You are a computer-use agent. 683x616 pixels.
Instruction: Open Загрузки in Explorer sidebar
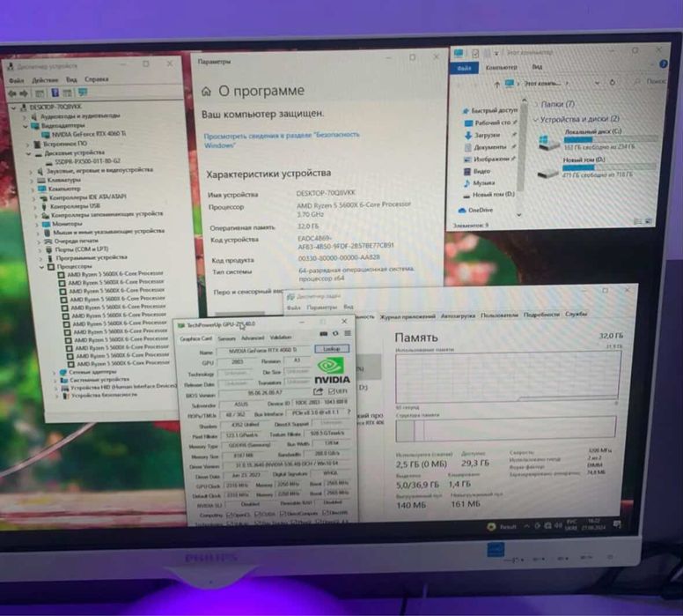pyautogui.click(x=482, y=135)
